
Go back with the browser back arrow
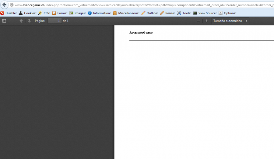tap(4, 5)
